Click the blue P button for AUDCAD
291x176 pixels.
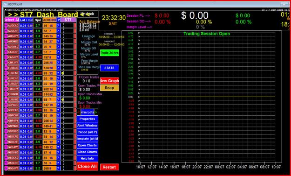(59, 26)
